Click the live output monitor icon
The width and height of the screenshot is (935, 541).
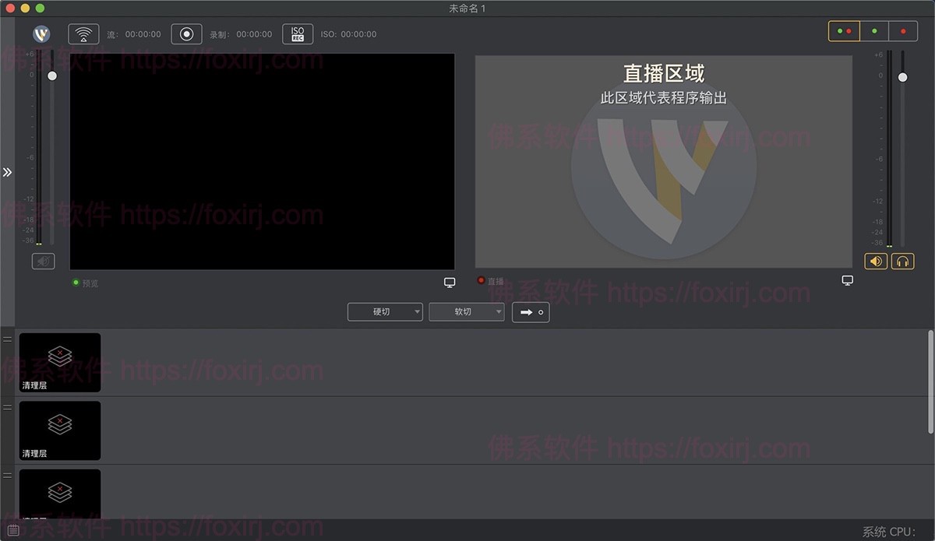(x=848, y=280)
